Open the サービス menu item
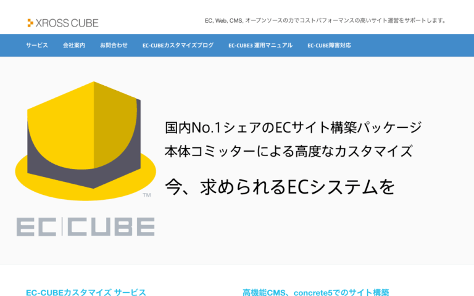 [x=37, y=45]
